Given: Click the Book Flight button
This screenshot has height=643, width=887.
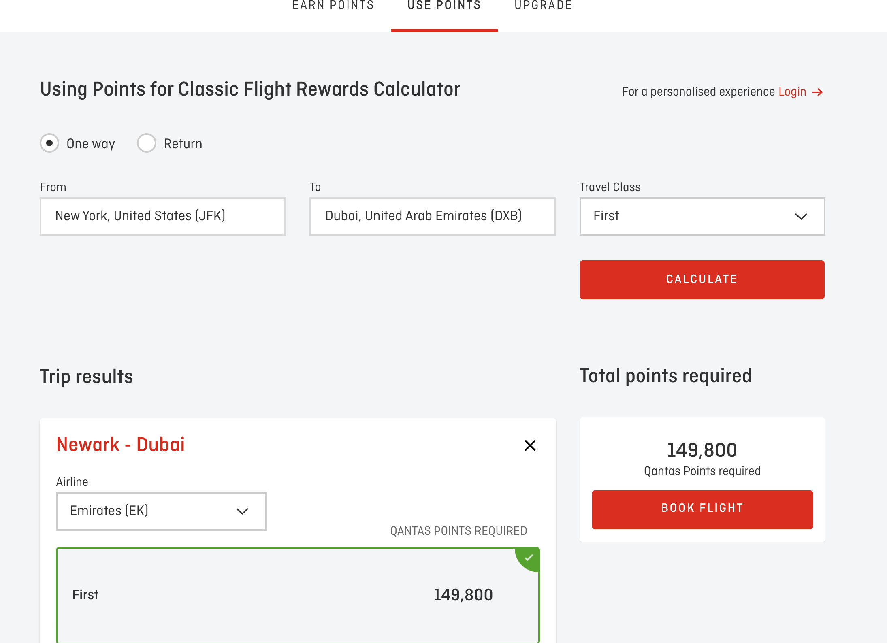Looking at the screenshot, I should [x=702, y=509].
